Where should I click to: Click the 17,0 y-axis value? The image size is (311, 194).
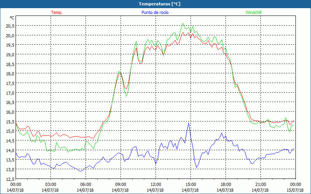pos(10,93)
